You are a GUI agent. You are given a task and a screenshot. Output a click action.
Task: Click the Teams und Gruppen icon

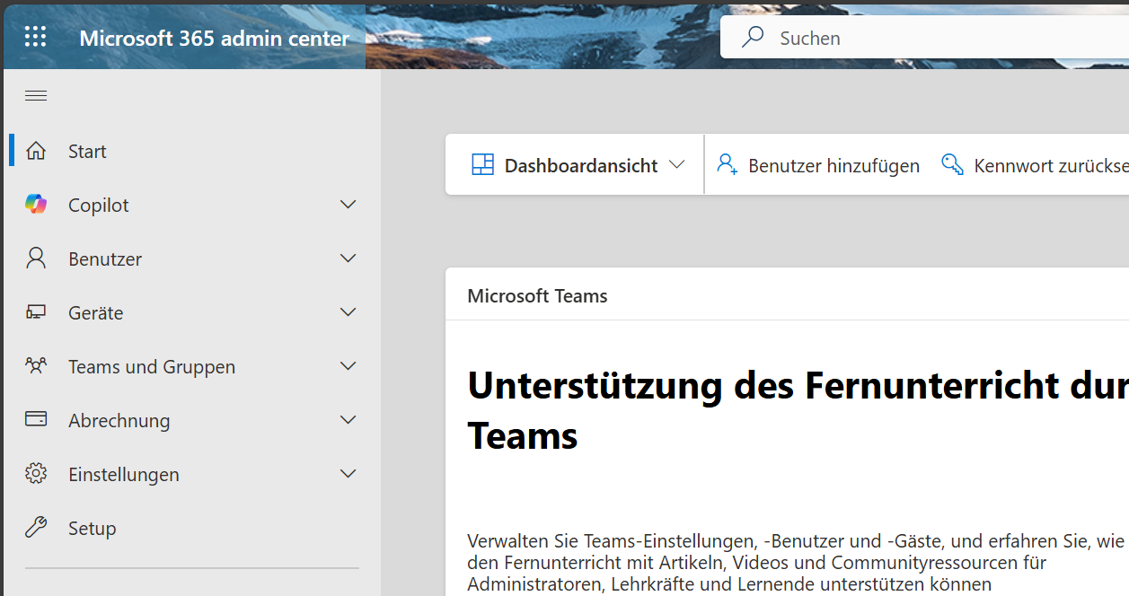(36, 366)
